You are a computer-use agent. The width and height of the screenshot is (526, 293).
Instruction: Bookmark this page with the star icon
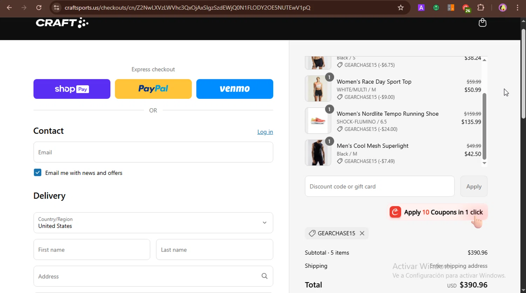coord(400,7)
